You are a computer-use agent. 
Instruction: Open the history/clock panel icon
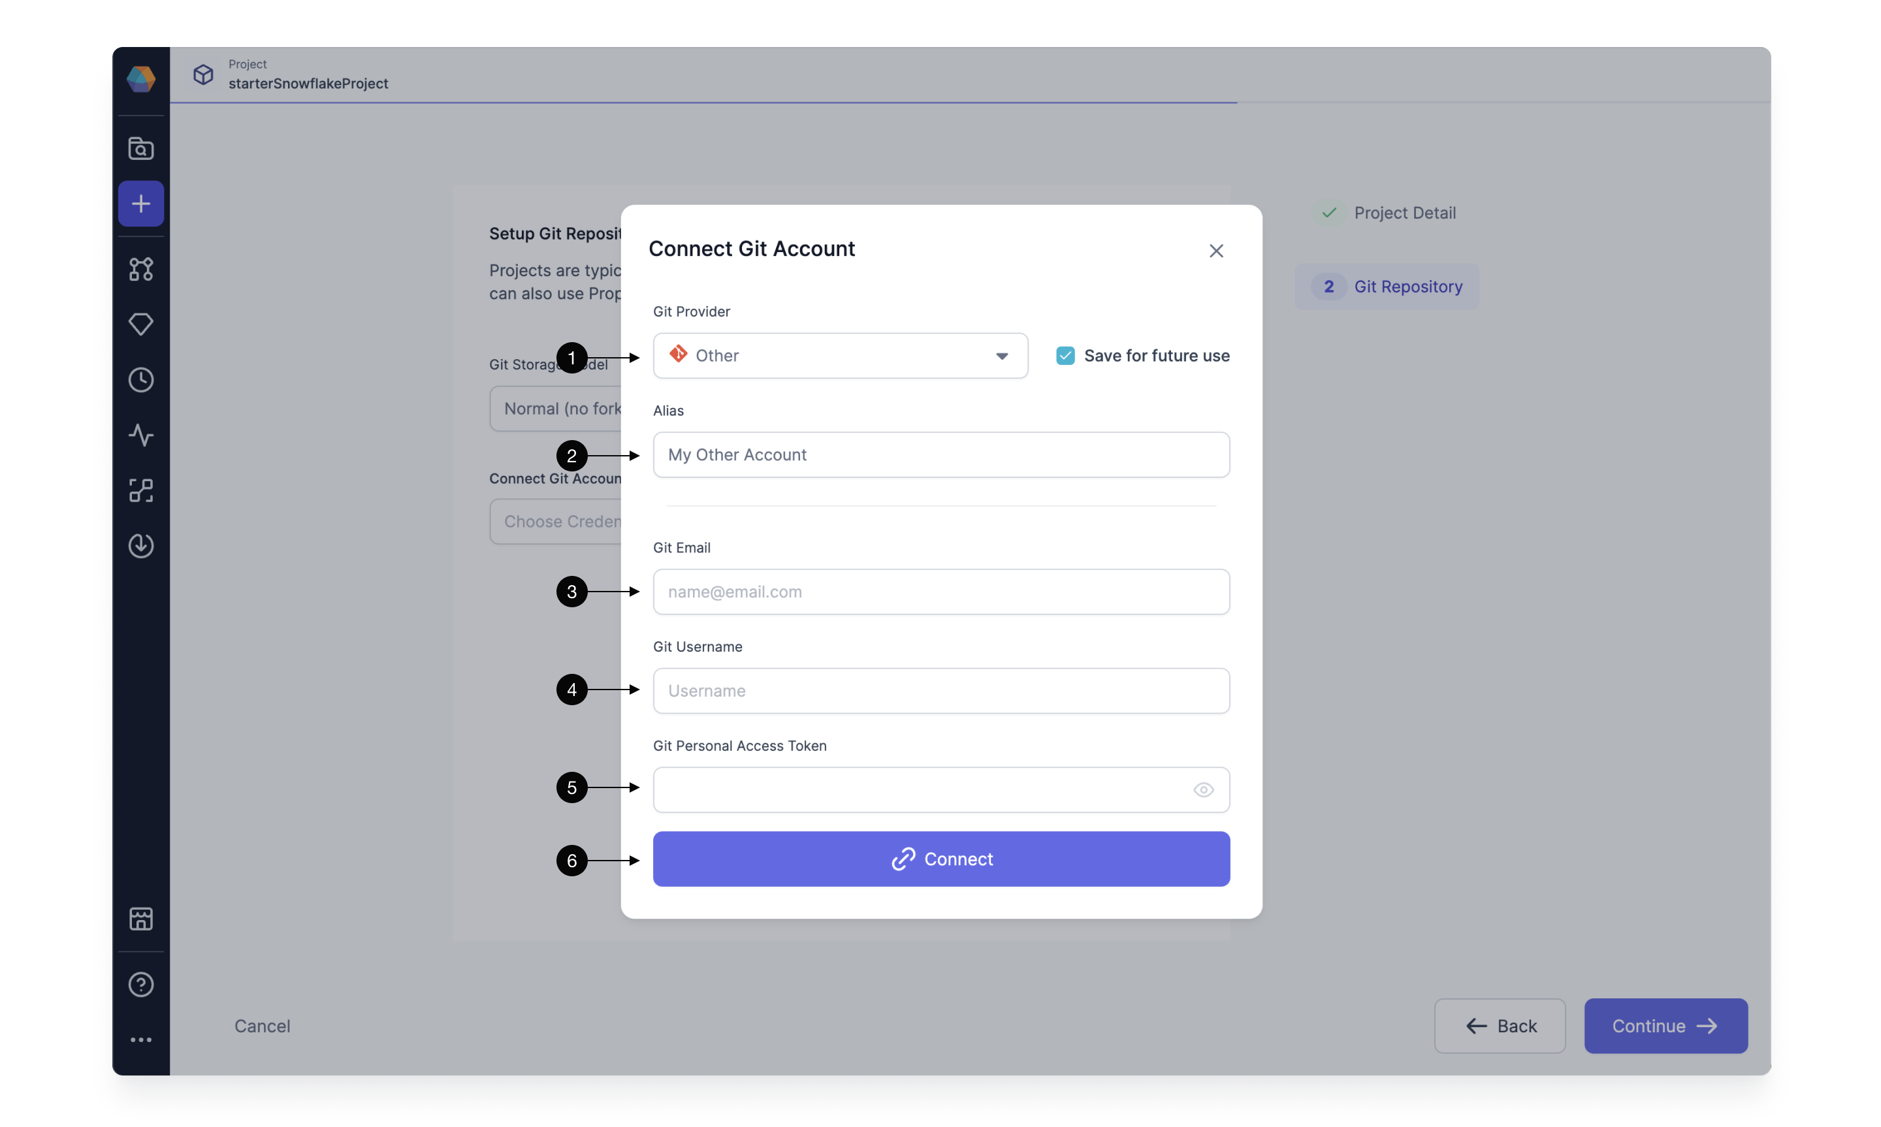(140, 379)
